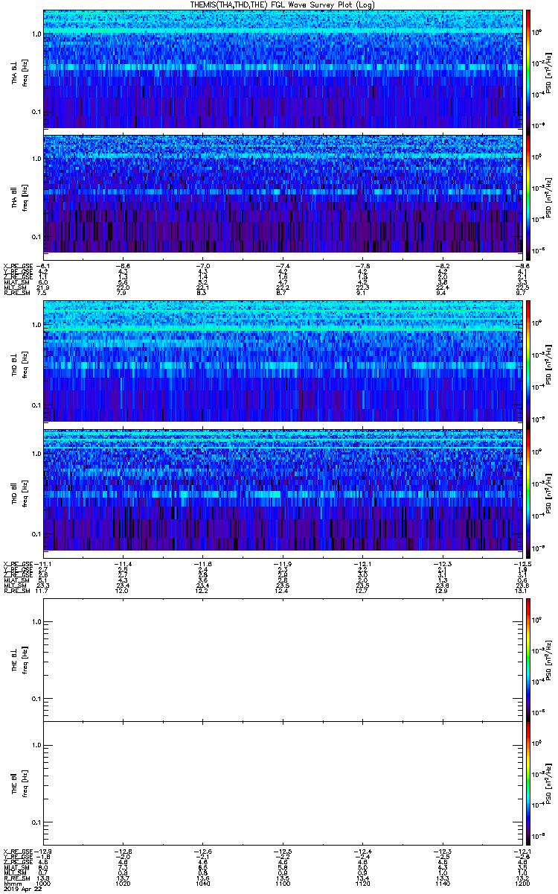Click the '1020' time tick label
Screen dimensions: 558x894
point(124,884)
